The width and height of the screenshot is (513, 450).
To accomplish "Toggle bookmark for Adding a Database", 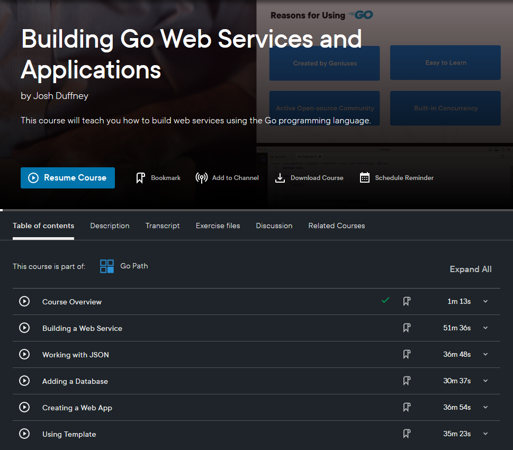I will (407, 381).
